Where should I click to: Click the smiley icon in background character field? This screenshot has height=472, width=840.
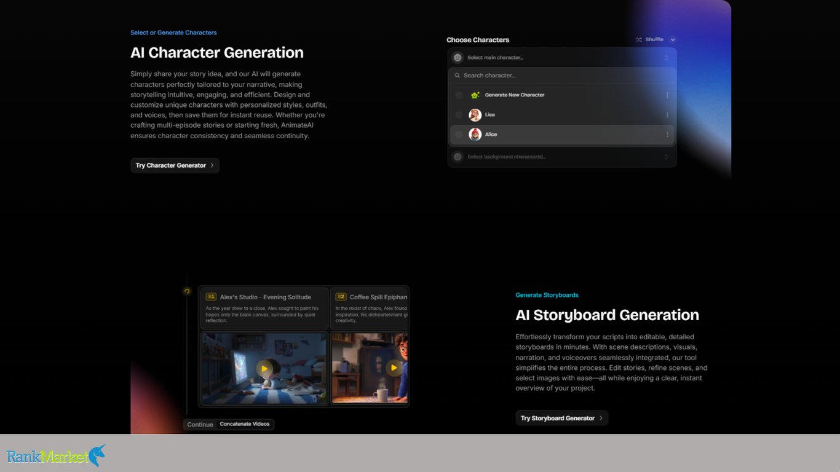click(x=458, y=157)
